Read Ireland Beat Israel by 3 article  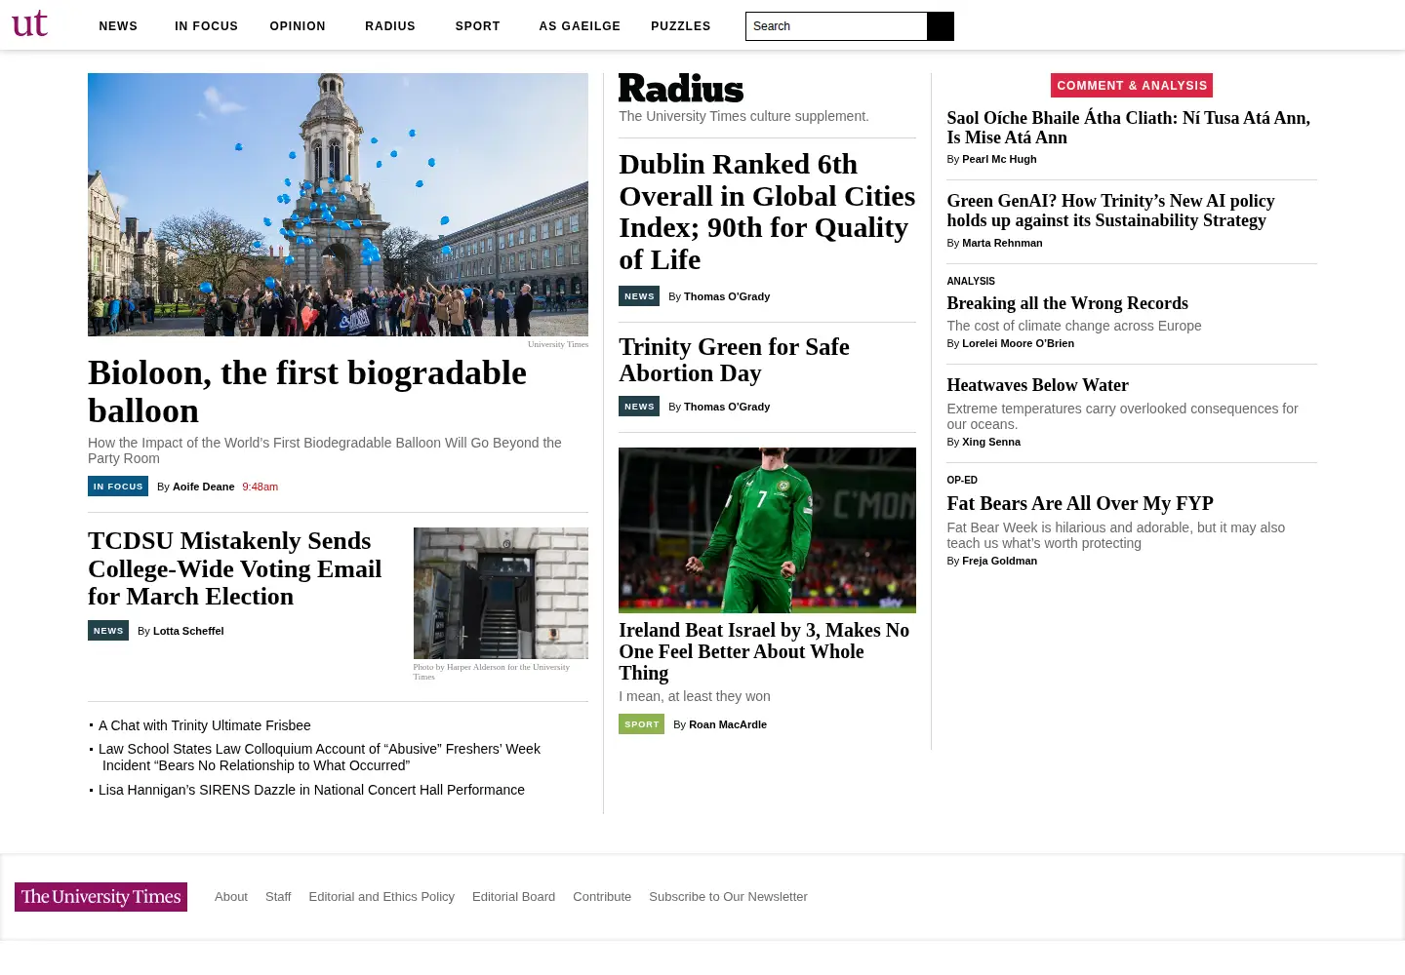click(x=764, y=651)
